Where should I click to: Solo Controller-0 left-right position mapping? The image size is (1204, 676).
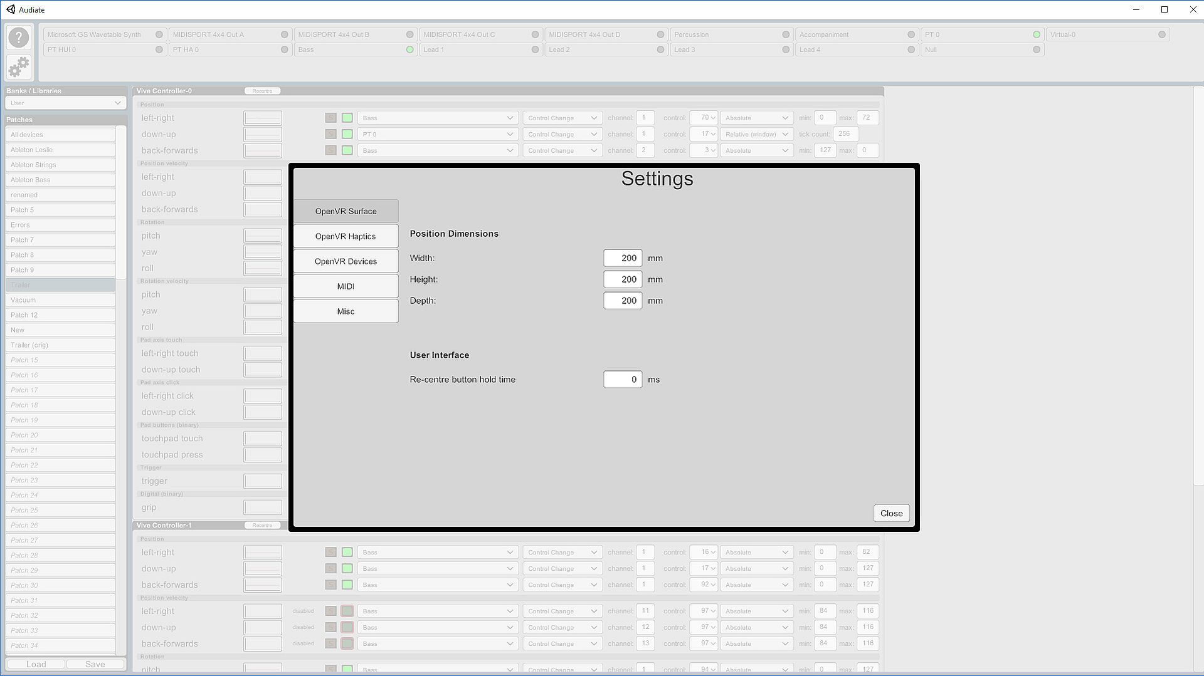click(331, 118)
